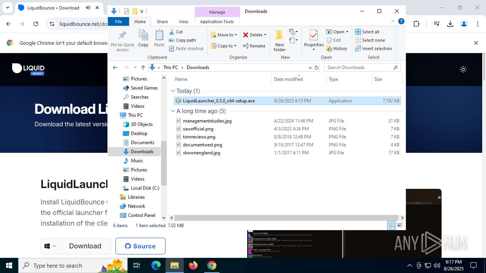Click This PC in address breadcrumb
486x273 pixels.
[x=170, y=67]
